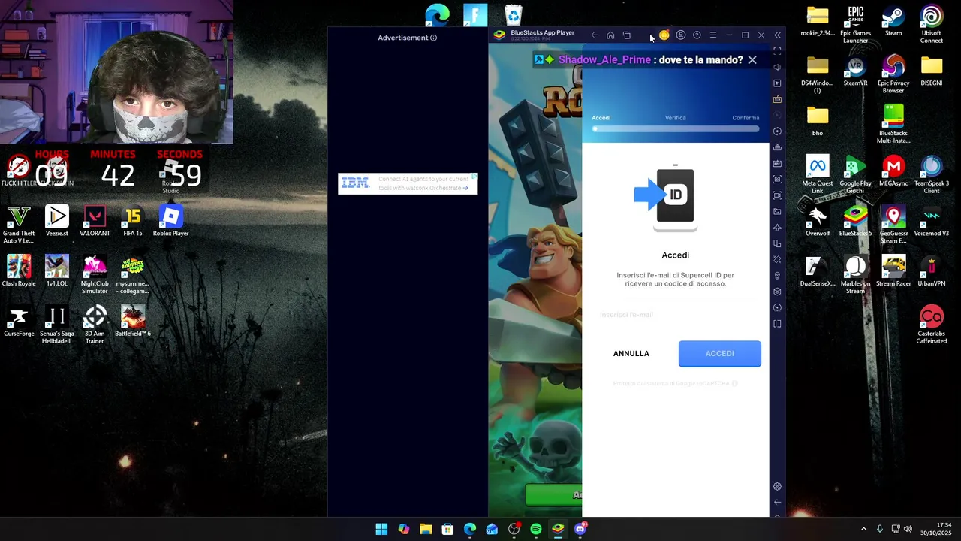This screenshot has width=961, height=541.
Task: Open BlueStacks help question mark icon
Action: point(697,35)
